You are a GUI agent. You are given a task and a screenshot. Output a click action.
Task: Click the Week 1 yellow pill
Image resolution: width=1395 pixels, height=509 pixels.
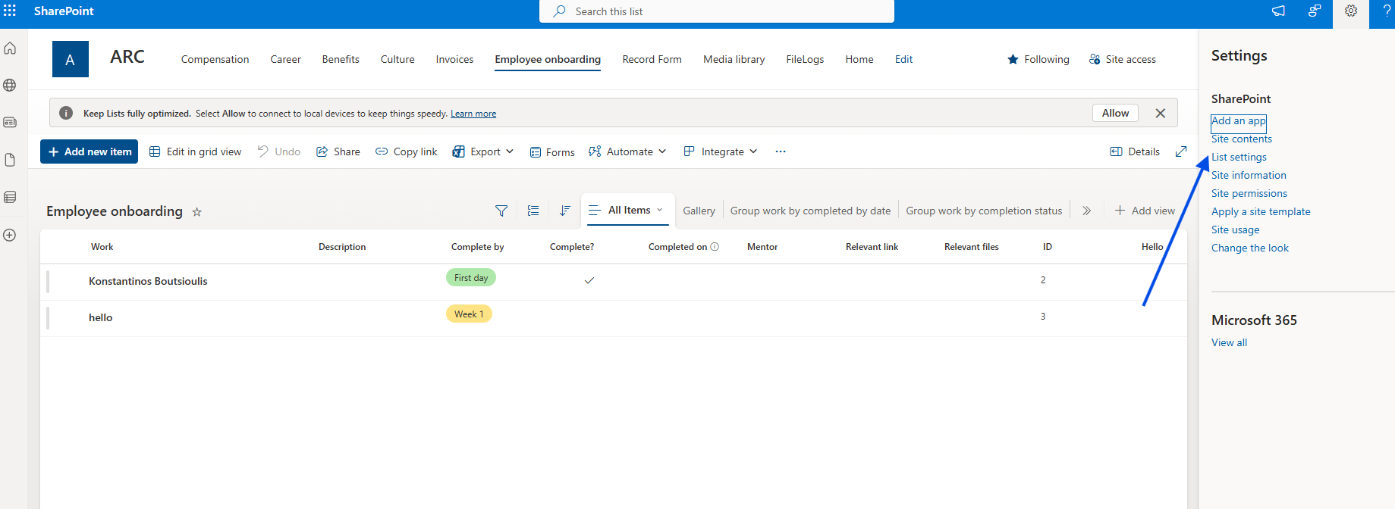[x=469, y=314]
